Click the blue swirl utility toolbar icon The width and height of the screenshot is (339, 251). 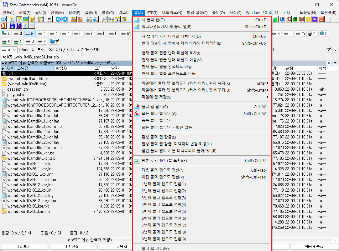pos(282,19)
